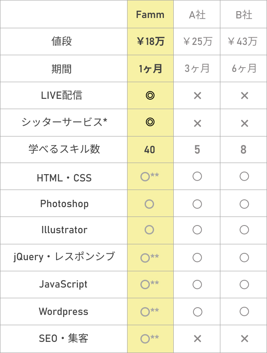This screenshot has width=267, height=353.
Task: Click the B社 cross mark for シッターサービス
Action: coord(244,123)
